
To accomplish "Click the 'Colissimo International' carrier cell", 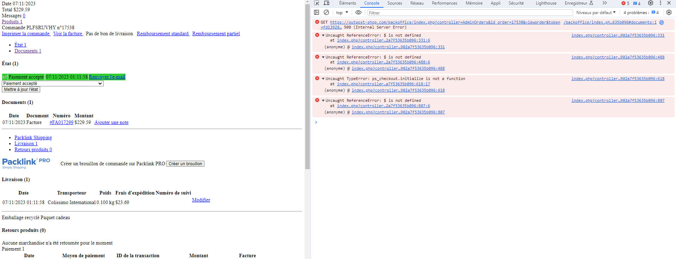I will point(72,203).
